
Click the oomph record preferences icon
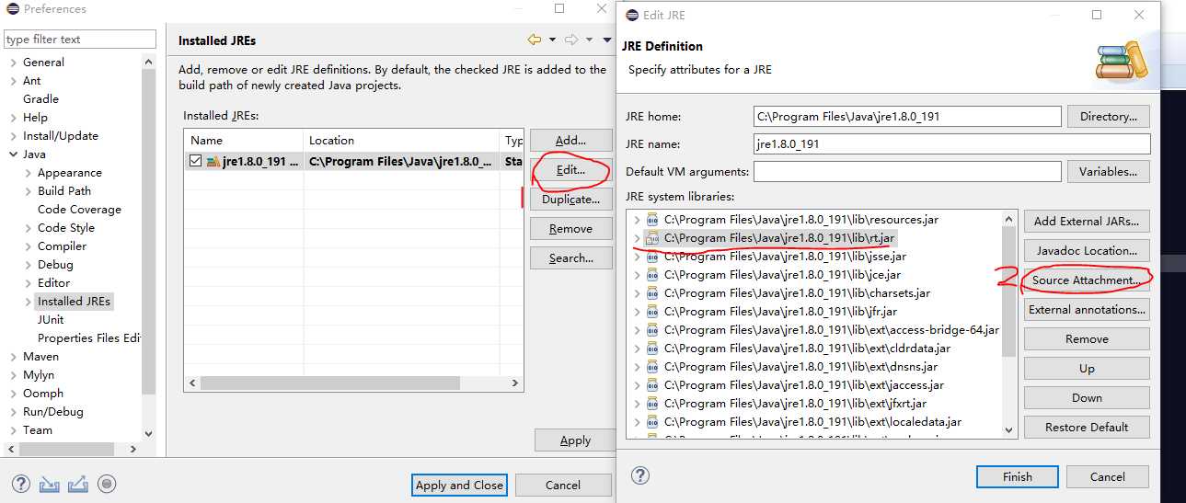click(x=107, y=484)
